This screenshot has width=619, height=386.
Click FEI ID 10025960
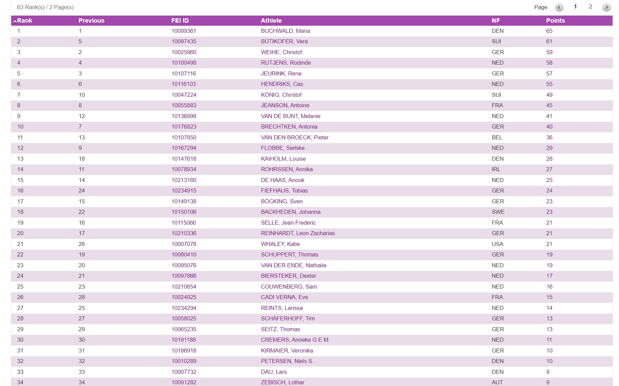[x=184, y=52]
